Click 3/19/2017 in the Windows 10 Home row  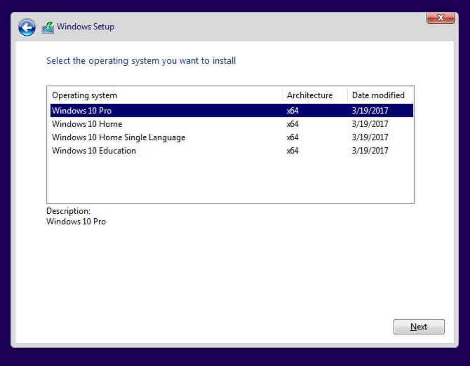pyautogui.click(x=370, y=124)
